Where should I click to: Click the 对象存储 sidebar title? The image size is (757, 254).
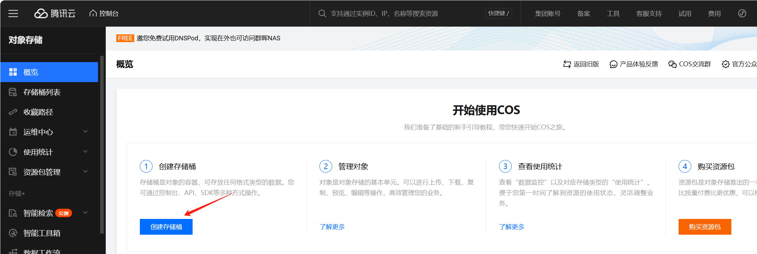pyautogui.click(x=26, y=40)
